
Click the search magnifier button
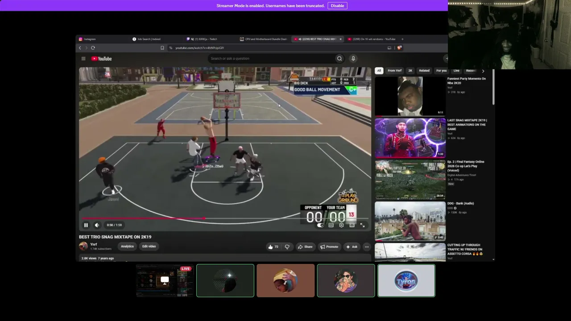339,58
